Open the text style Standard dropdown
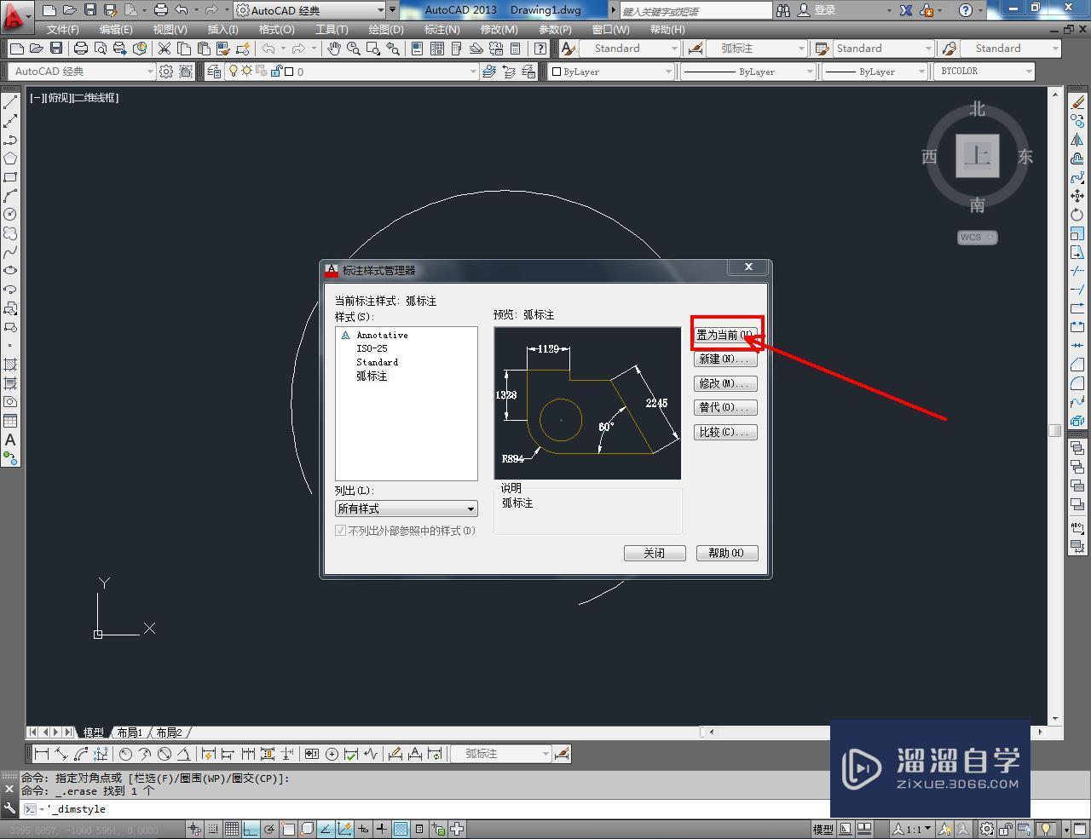The width and height of the screenshot is (1091, 839). (x=628, y=49)
